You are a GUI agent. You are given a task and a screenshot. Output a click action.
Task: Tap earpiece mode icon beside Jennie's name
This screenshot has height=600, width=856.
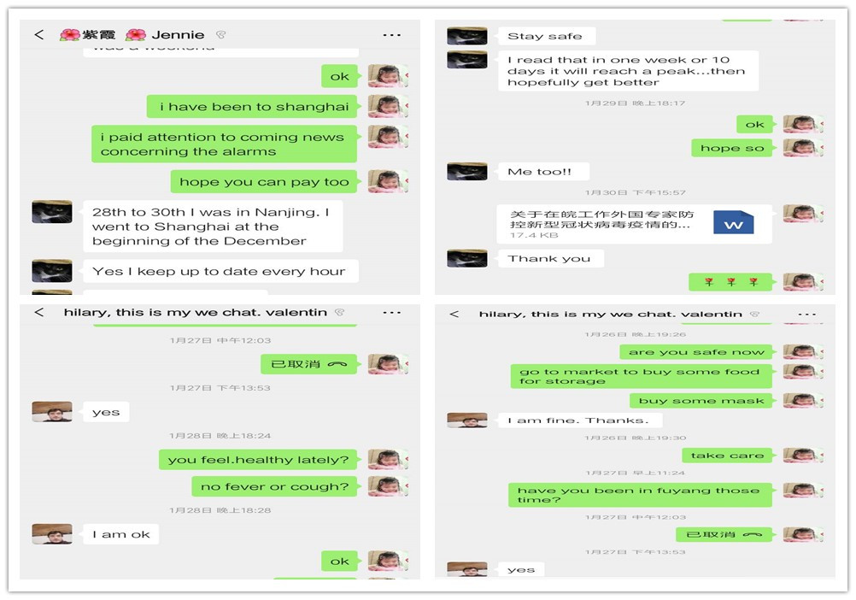tap(220, 35)
